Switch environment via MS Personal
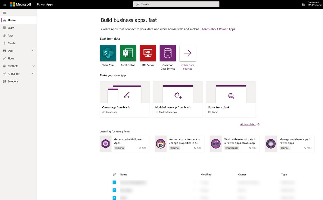Image resolution: width=323 pixels, height=200 pixels. 315,5
